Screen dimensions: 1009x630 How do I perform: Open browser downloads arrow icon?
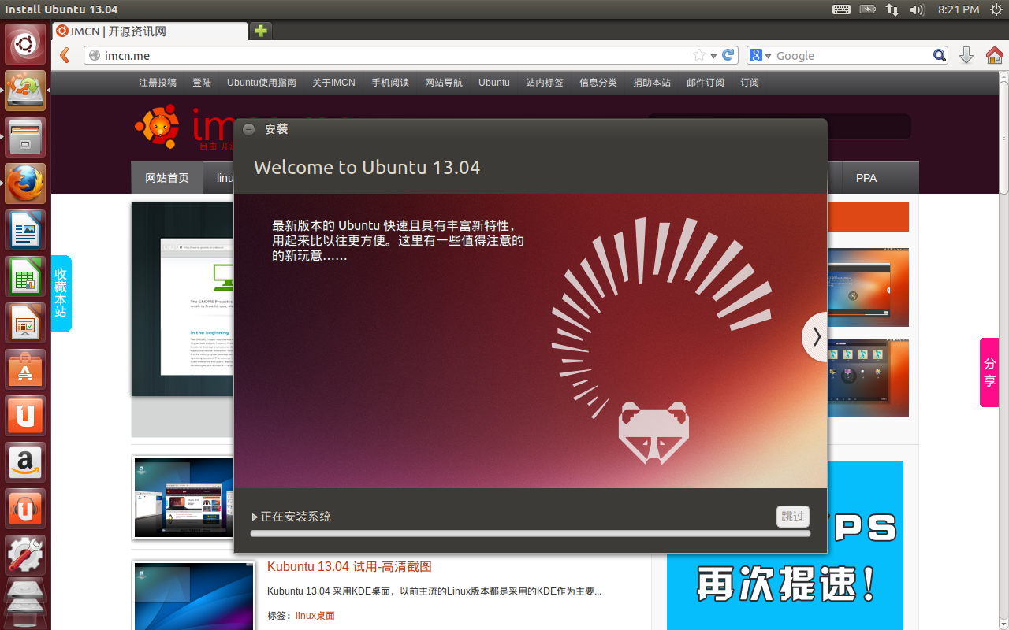coord(966,55)
